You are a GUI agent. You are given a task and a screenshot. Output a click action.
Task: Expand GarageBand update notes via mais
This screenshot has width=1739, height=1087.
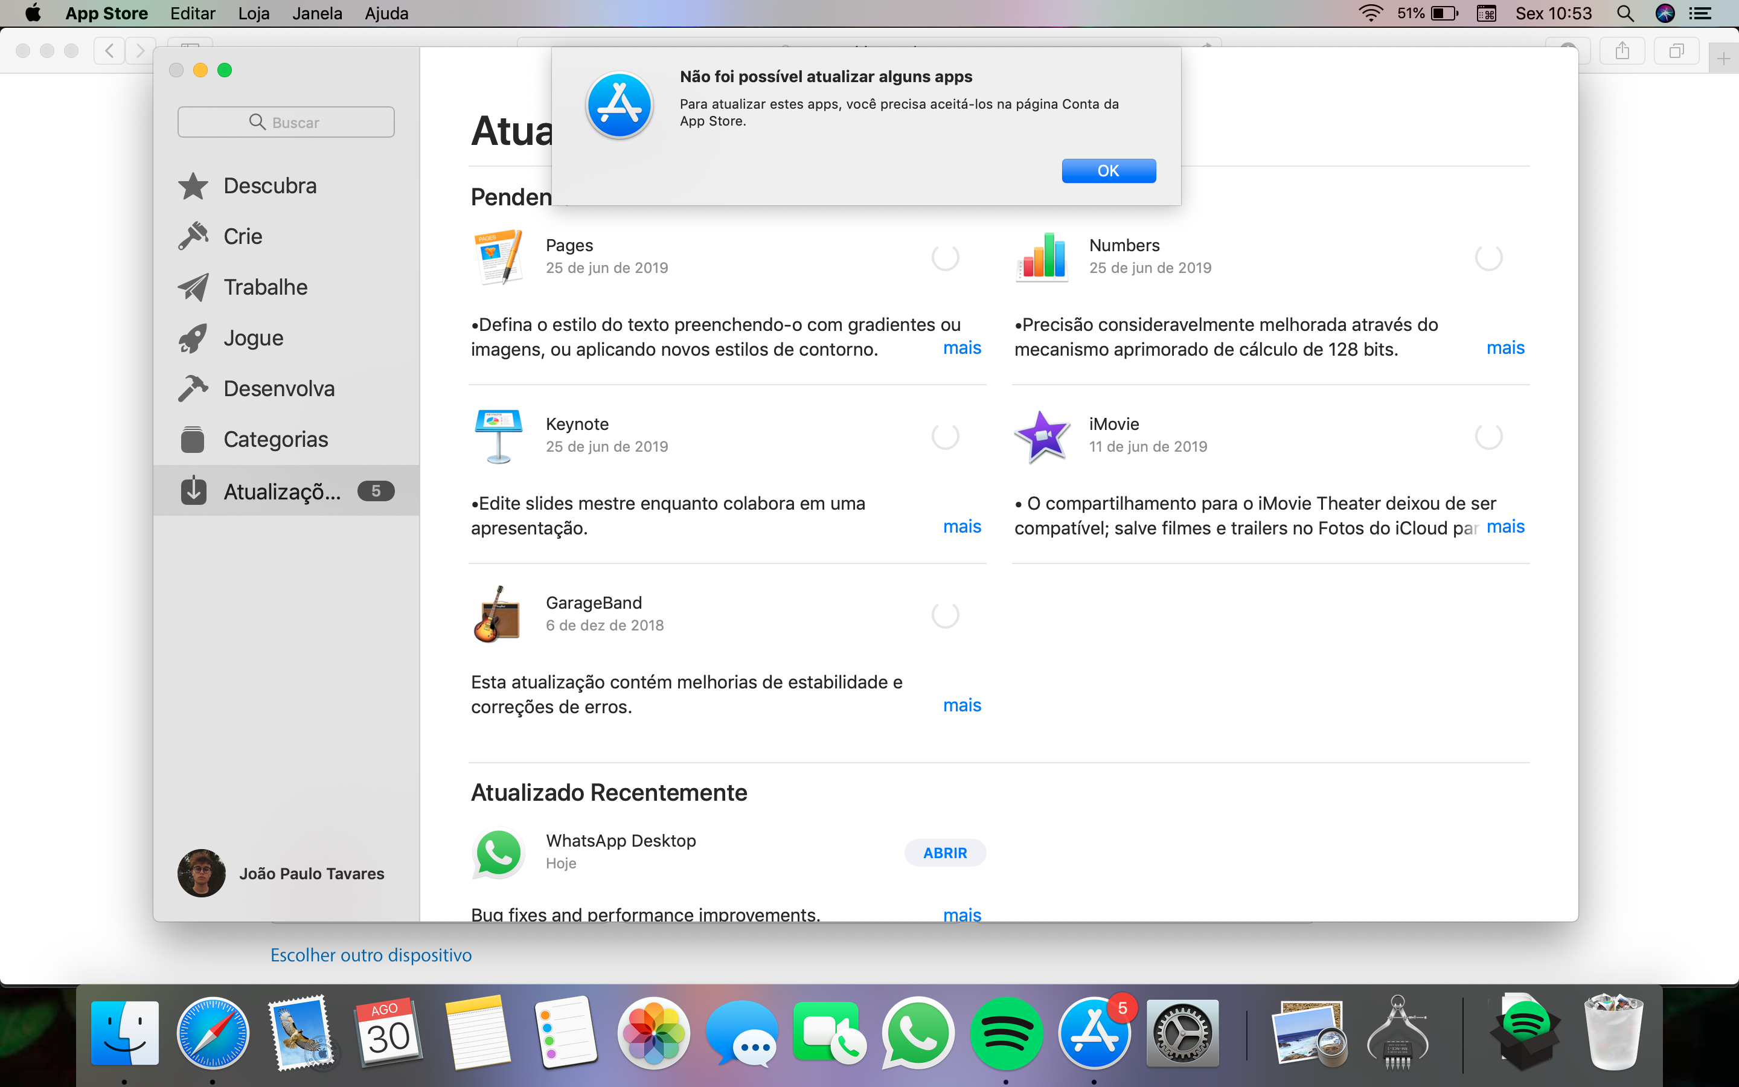point(961,705)
